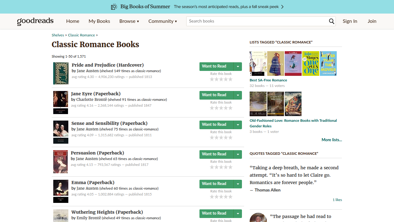394x222 pixels.
Task: Open Wuthering Heights (Paperback) title link
Action: point(107,212)
